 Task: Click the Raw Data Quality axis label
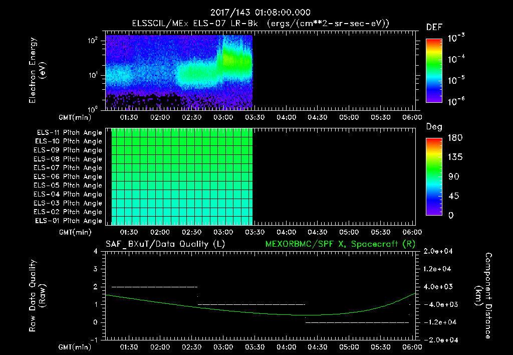pos(37,296)
